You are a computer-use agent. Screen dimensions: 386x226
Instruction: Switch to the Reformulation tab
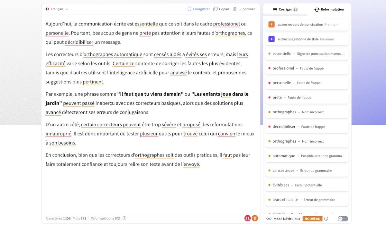[x=329, y=10]
